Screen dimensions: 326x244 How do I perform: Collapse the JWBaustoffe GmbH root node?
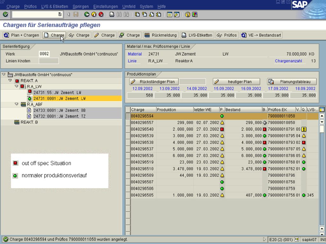[4, 74]
